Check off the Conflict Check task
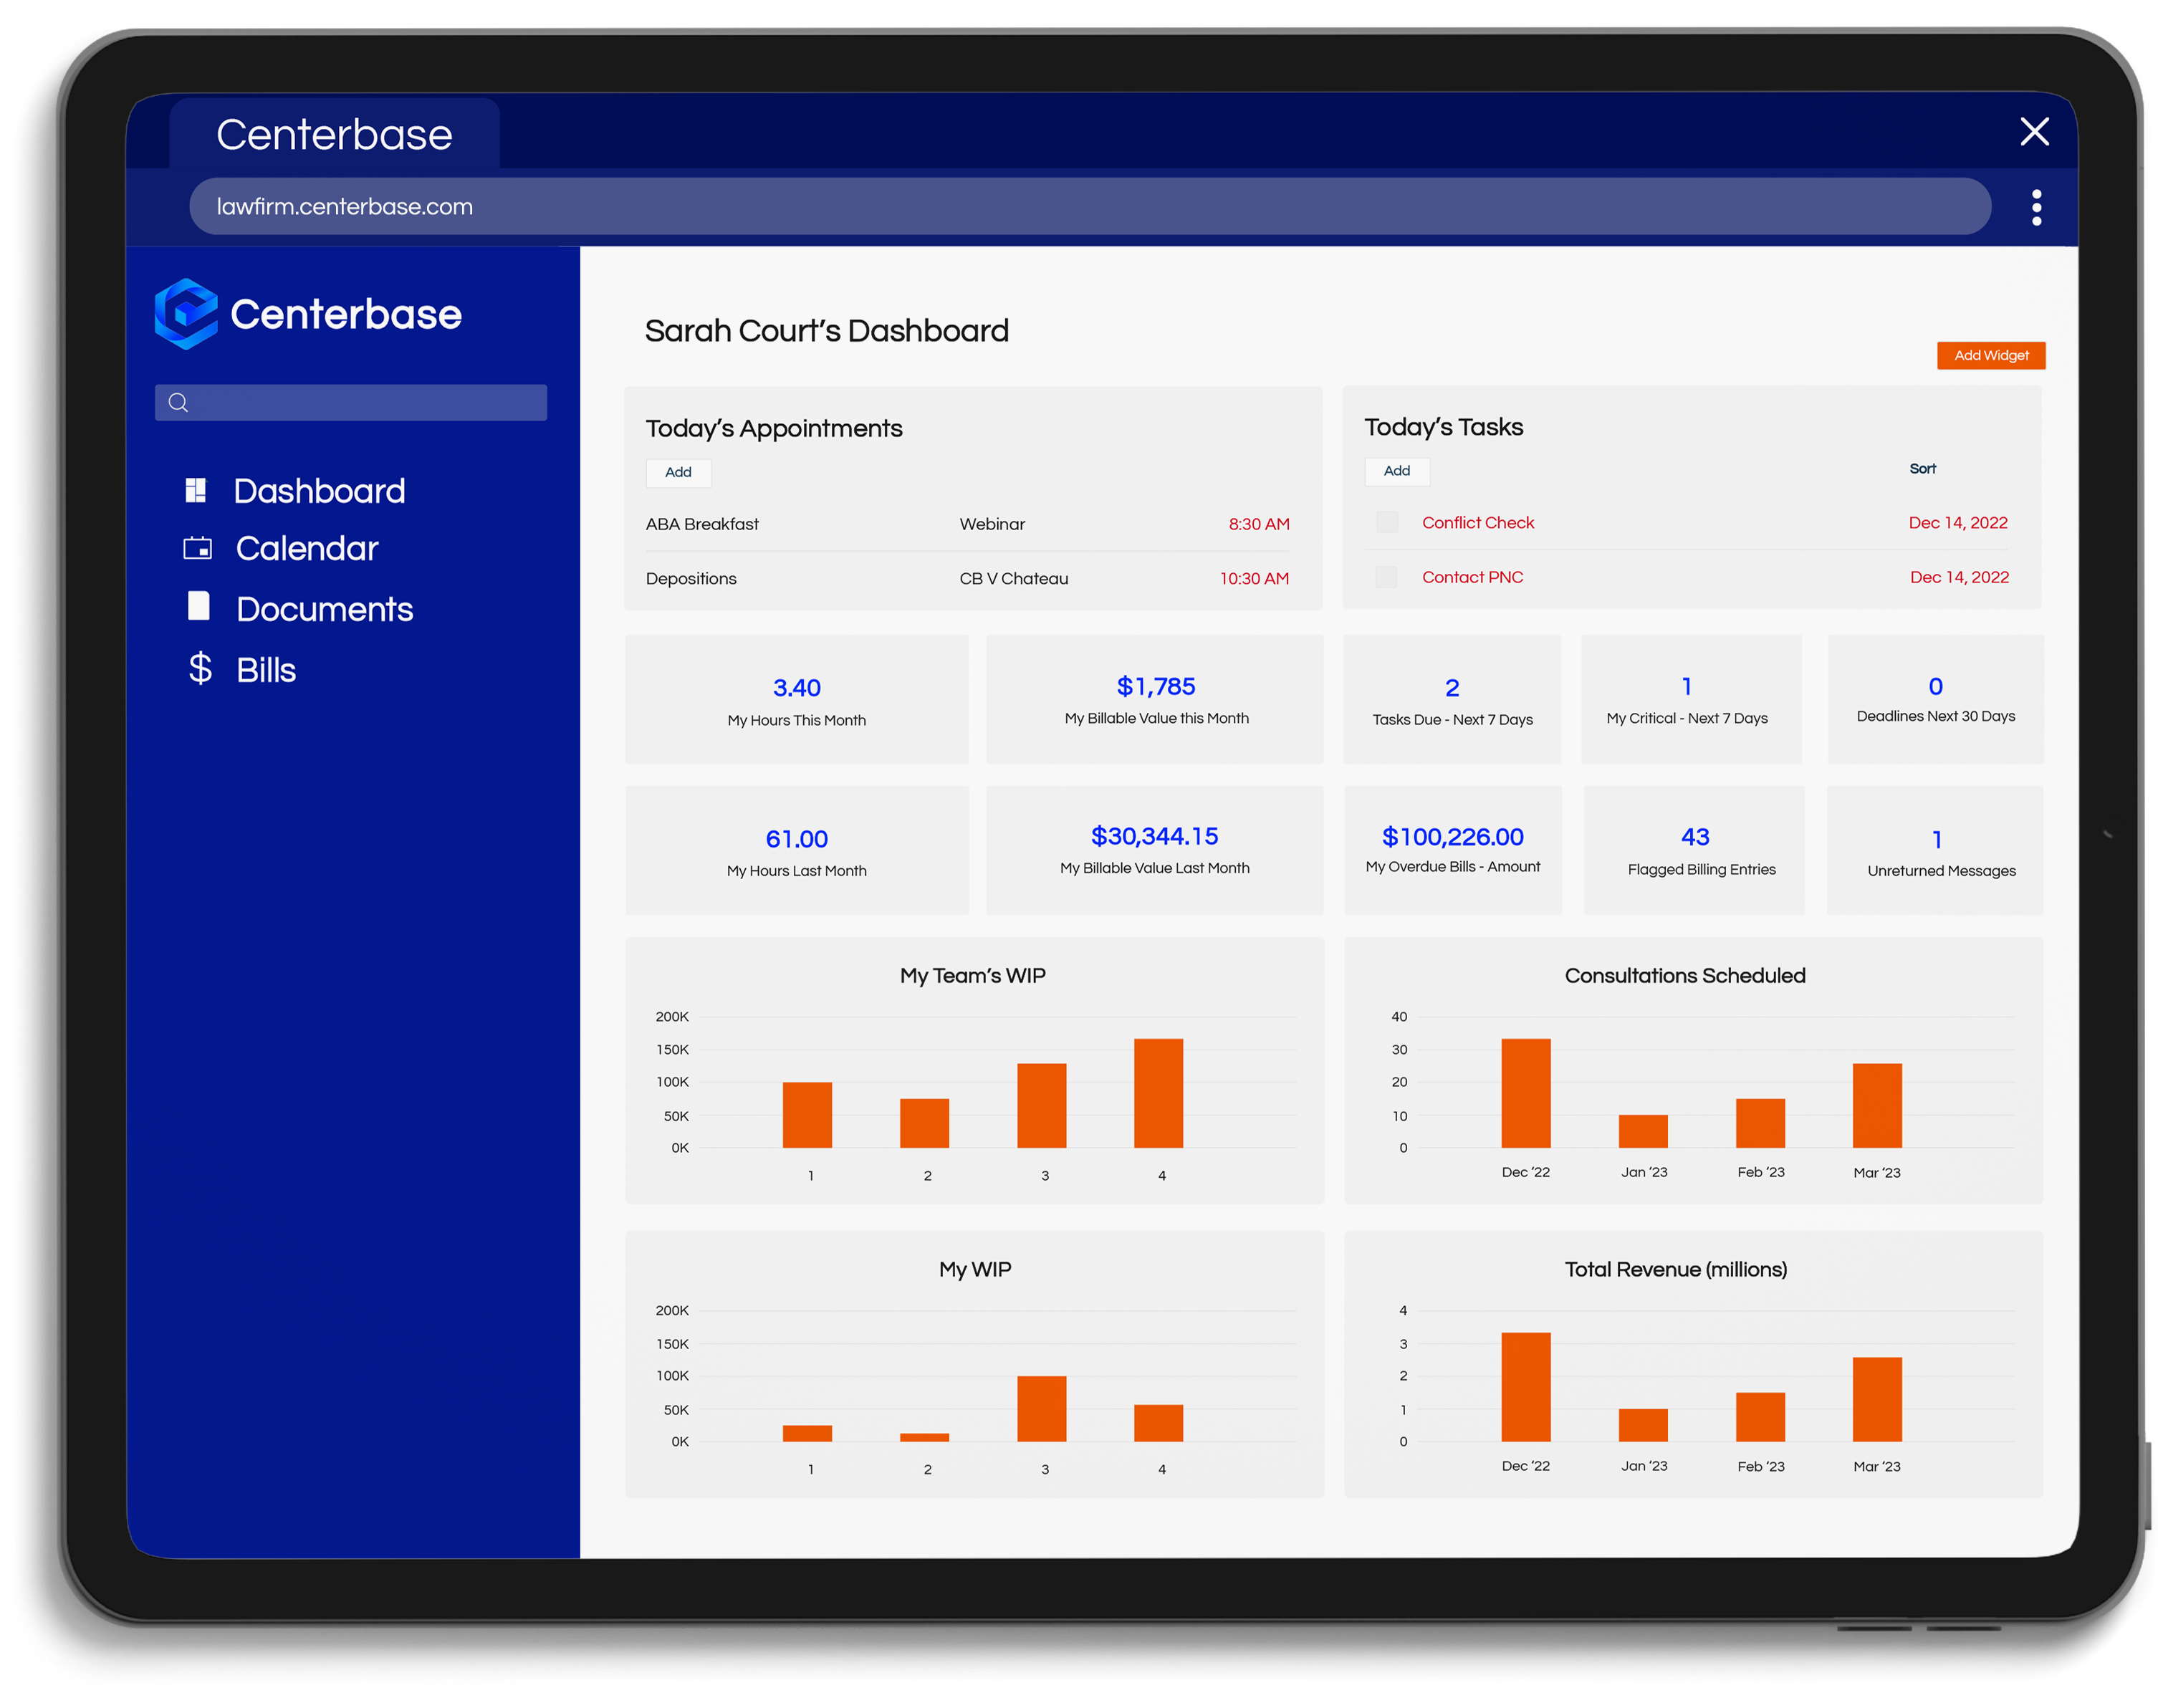 click(x=1387, y=522)
